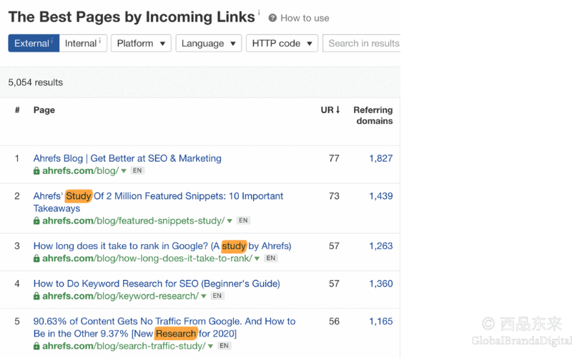Viewport: 572px width, 358px height.
Task: Open Study Of 2 Million Featured Snippets link
Action: (x=158, y=202)
